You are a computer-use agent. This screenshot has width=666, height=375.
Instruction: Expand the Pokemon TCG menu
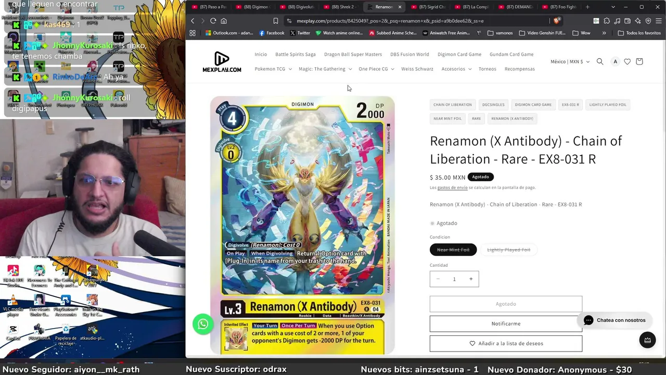coord(273,69)
